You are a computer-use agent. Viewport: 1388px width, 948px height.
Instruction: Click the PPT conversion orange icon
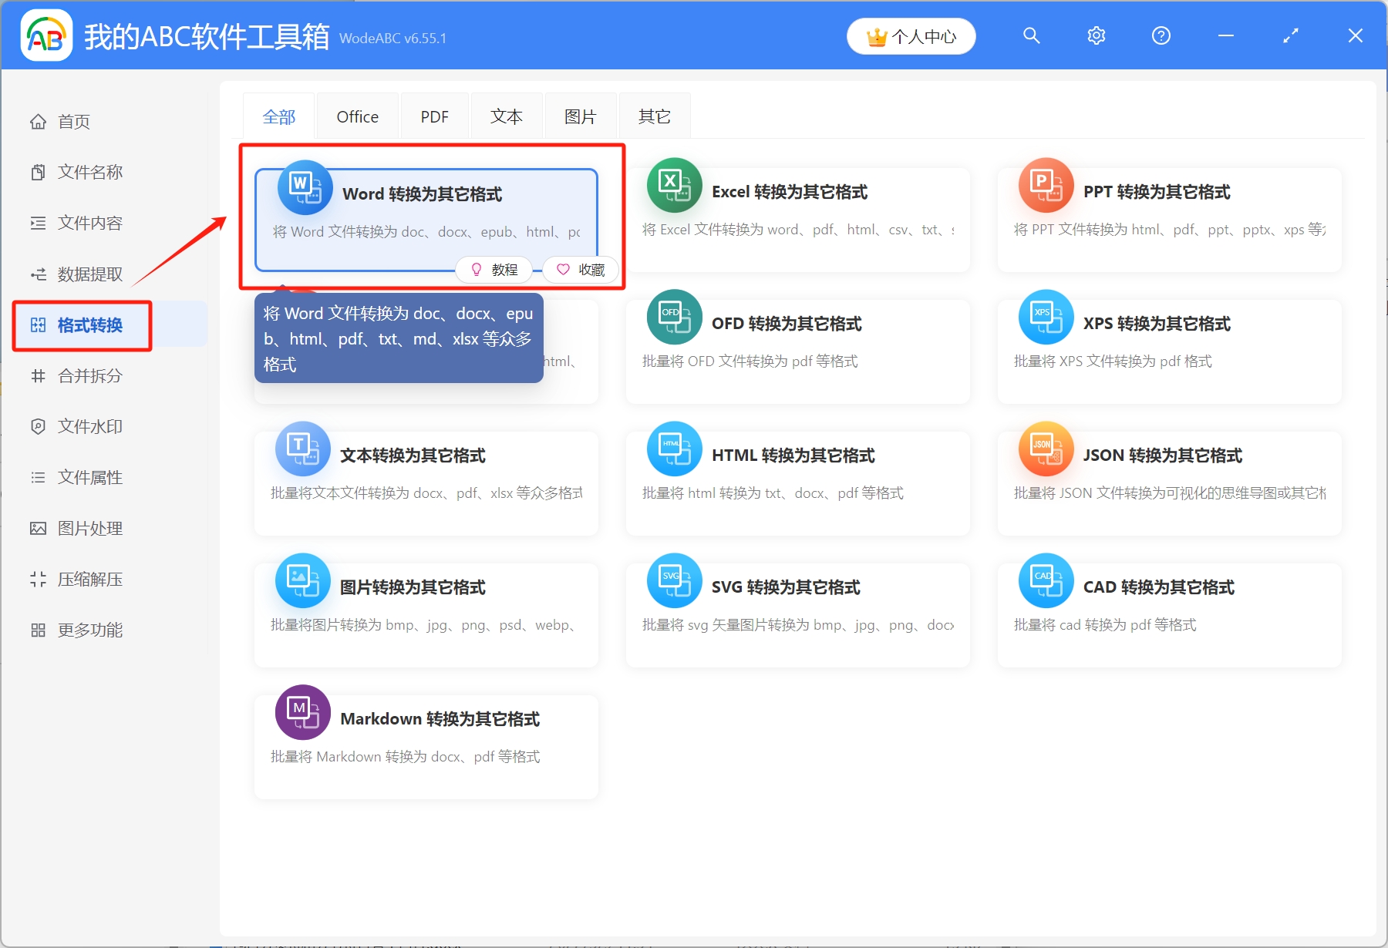pos(1046,186)
